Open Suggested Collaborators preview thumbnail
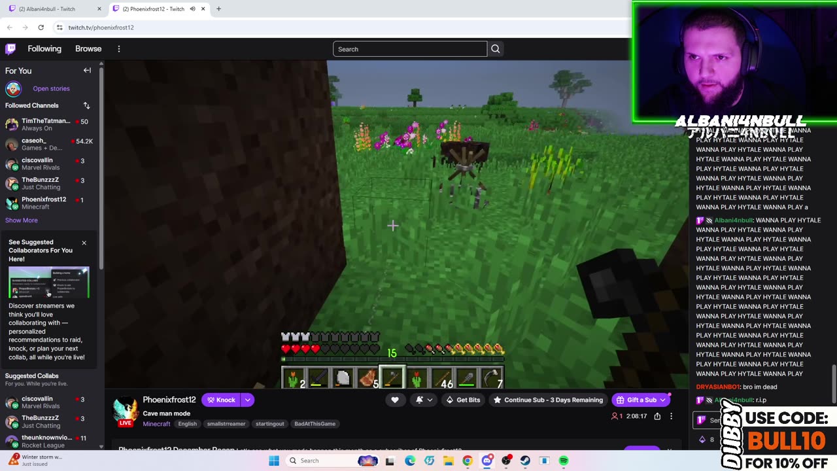 [49, 283]
